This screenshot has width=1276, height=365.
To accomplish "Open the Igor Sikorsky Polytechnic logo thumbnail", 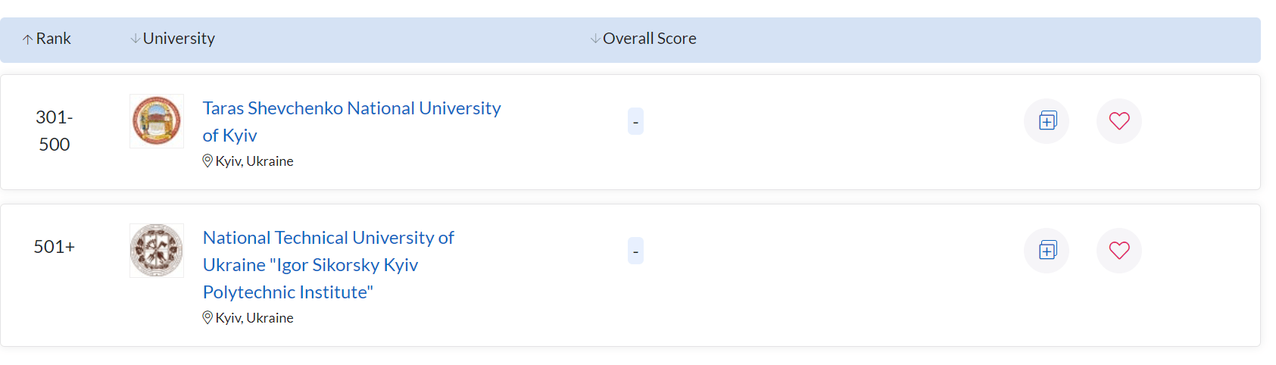I will click(157, 251).
